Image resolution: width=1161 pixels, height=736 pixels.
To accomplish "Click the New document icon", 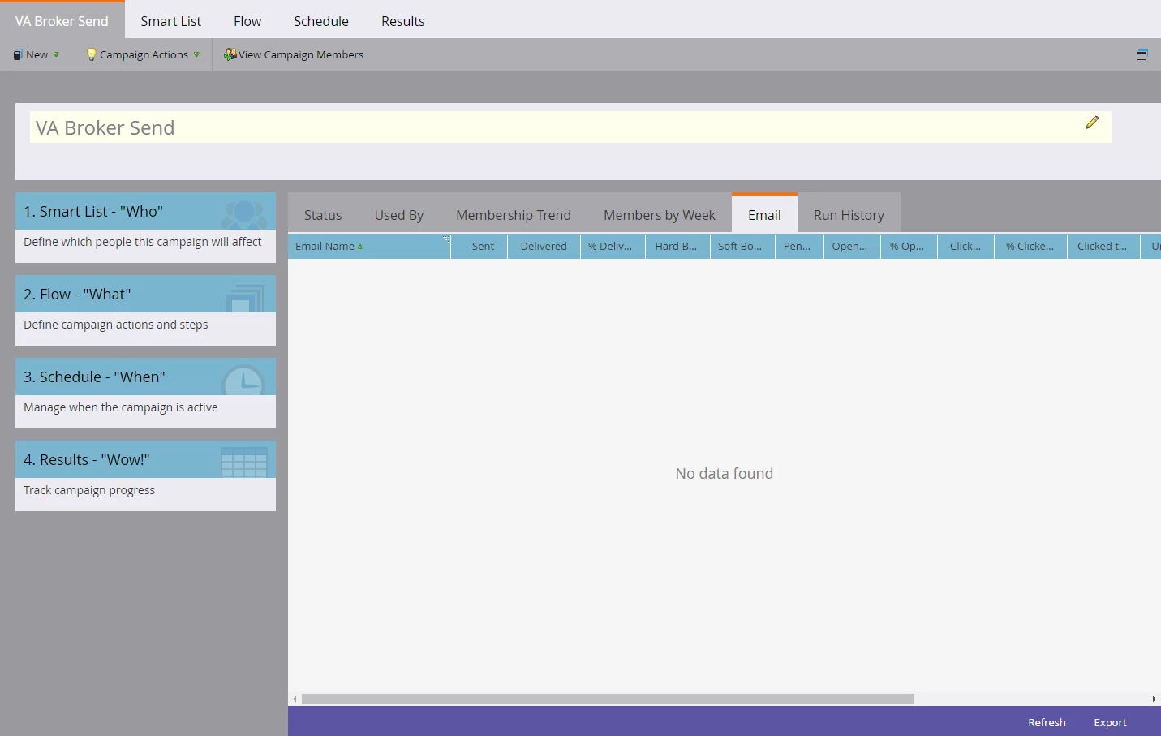I will pyautogui.click(x=18, y=55).
